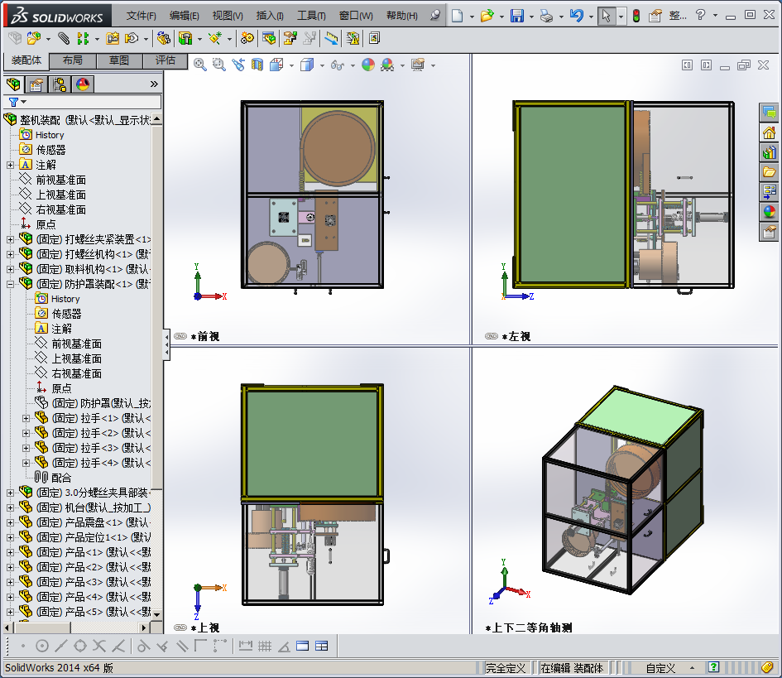Open the selection cursor dropdown arrow
Viewport: 782px width, 678px height.
coord(621,16)
